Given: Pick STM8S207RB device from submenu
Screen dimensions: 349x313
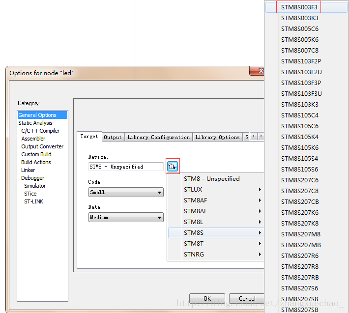Looking at the screenshot, I should (x=306, y=278).
